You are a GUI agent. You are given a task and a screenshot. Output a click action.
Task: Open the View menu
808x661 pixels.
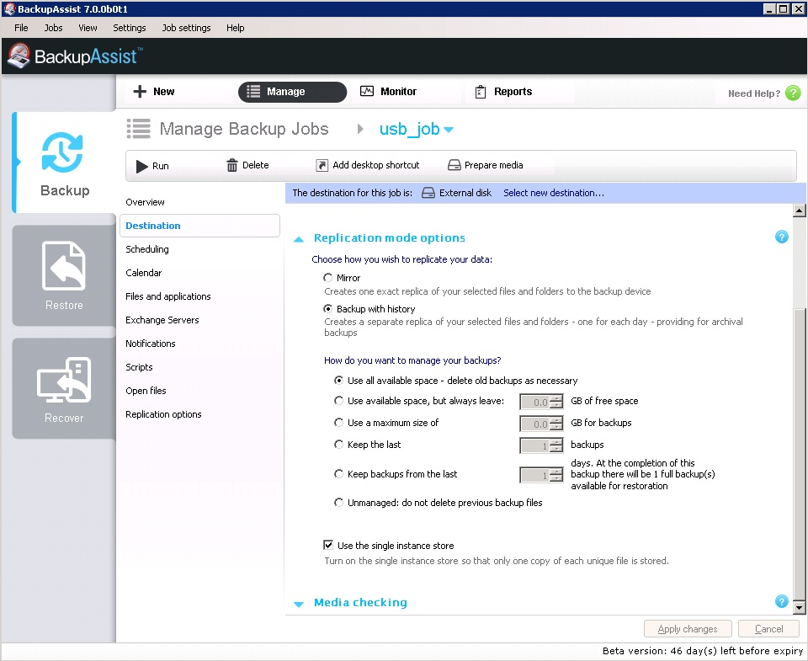click(88, 28)
